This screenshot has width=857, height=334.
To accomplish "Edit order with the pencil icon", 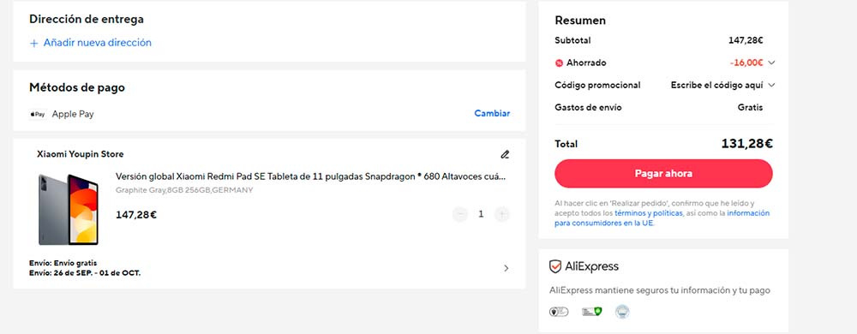I will pos(505,154).
